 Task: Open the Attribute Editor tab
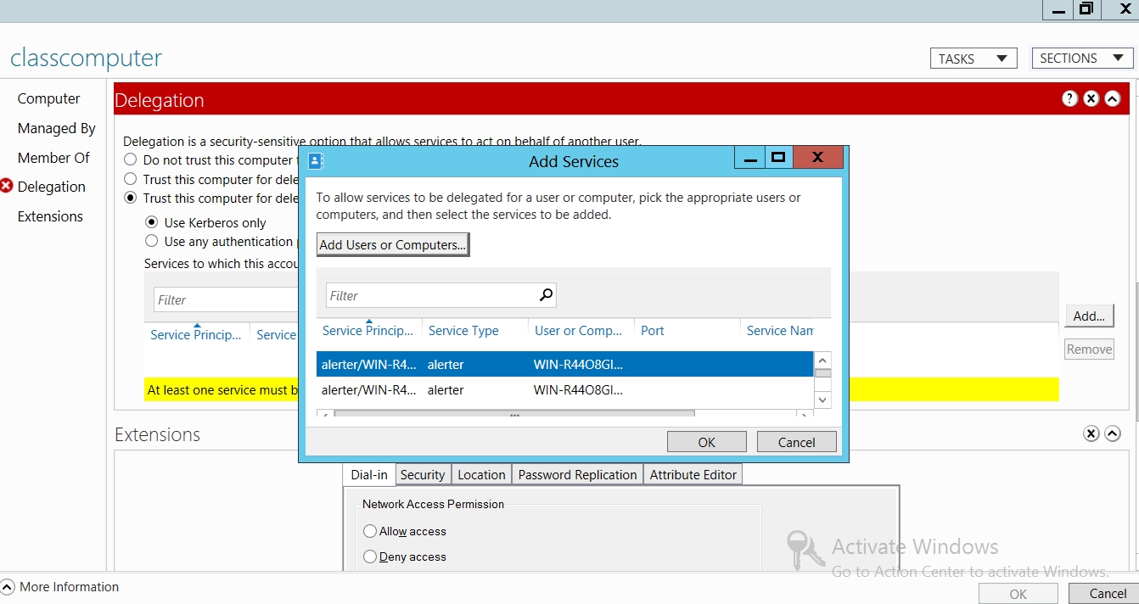tap(693, 475)
